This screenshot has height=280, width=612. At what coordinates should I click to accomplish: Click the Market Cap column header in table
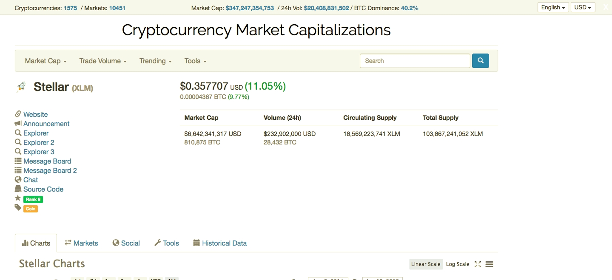pyautogui.click(x=201, y=118)
